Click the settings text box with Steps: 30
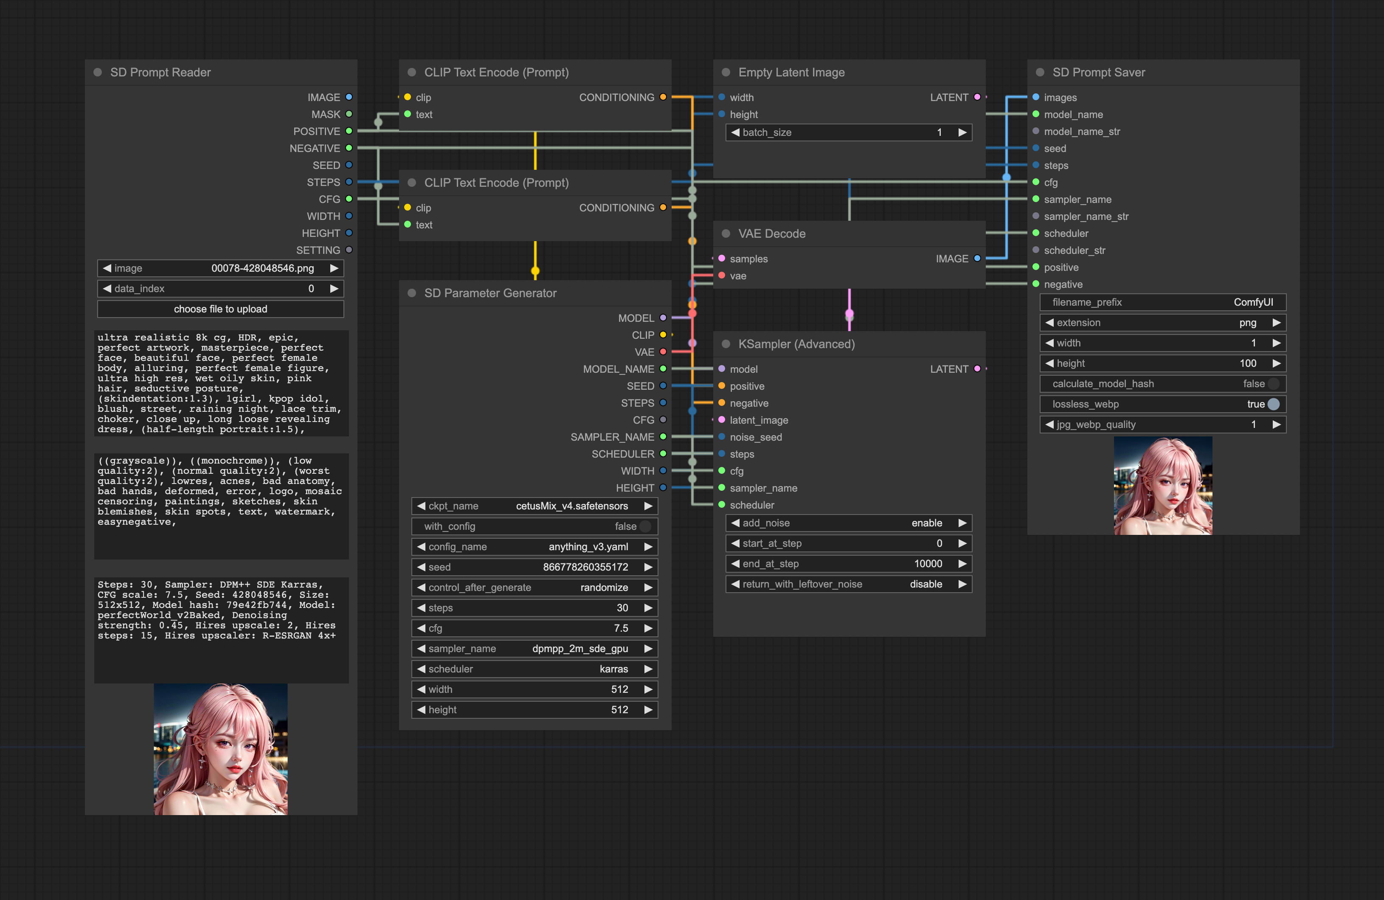 [x=221, y=630]
